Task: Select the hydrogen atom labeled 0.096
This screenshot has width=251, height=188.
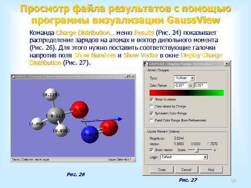Action: click(x=61, y=131)
